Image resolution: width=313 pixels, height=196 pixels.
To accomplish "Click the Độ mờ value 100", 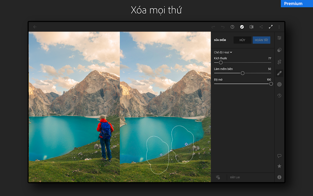I will (269, 80).
